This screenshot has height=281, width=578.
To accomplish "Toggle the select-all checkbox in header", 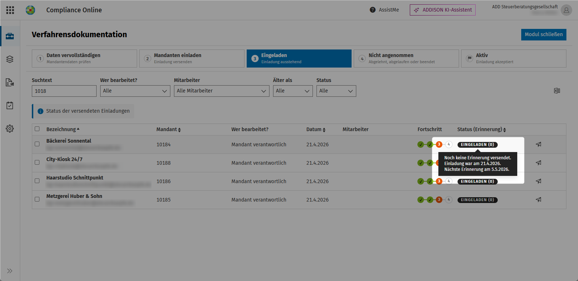I will tap(37, 129).
